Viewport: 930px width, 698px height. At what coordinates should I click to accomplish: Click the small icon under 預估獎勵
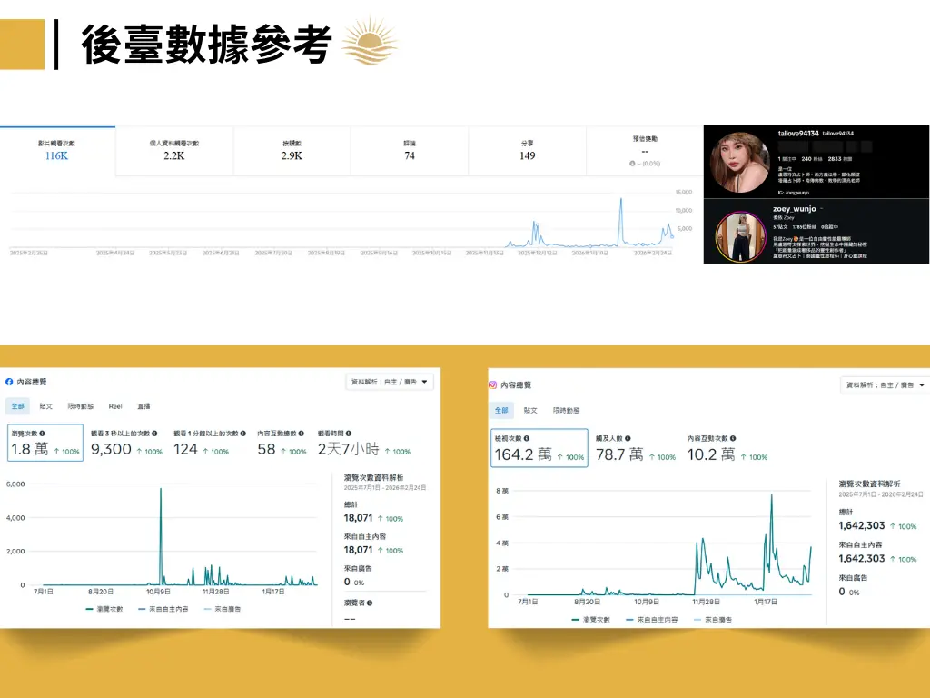coord(632,164)
